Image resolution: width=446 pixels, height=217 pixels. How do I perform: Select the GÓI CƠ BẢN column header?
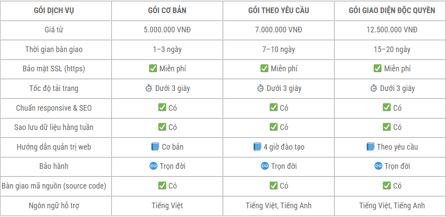click(167, 10)
